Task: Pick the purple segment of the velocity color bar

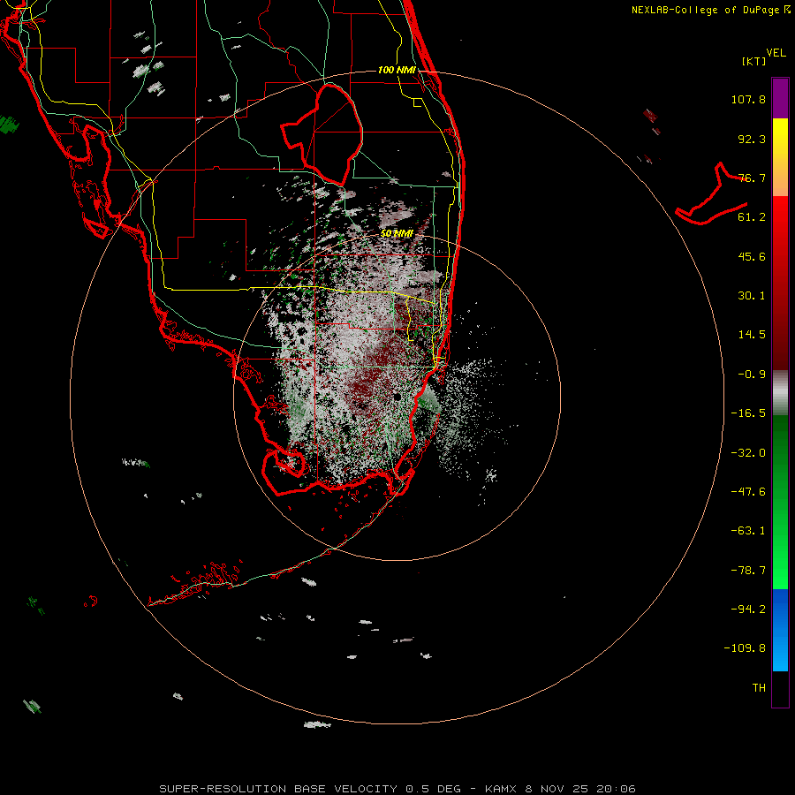Action: 780,98
